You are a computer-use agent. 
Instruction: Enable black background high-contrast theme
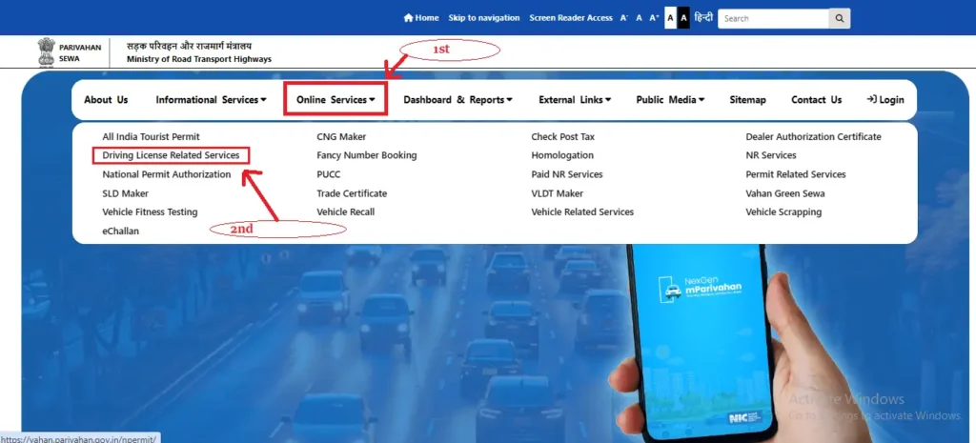pos(682,18)
